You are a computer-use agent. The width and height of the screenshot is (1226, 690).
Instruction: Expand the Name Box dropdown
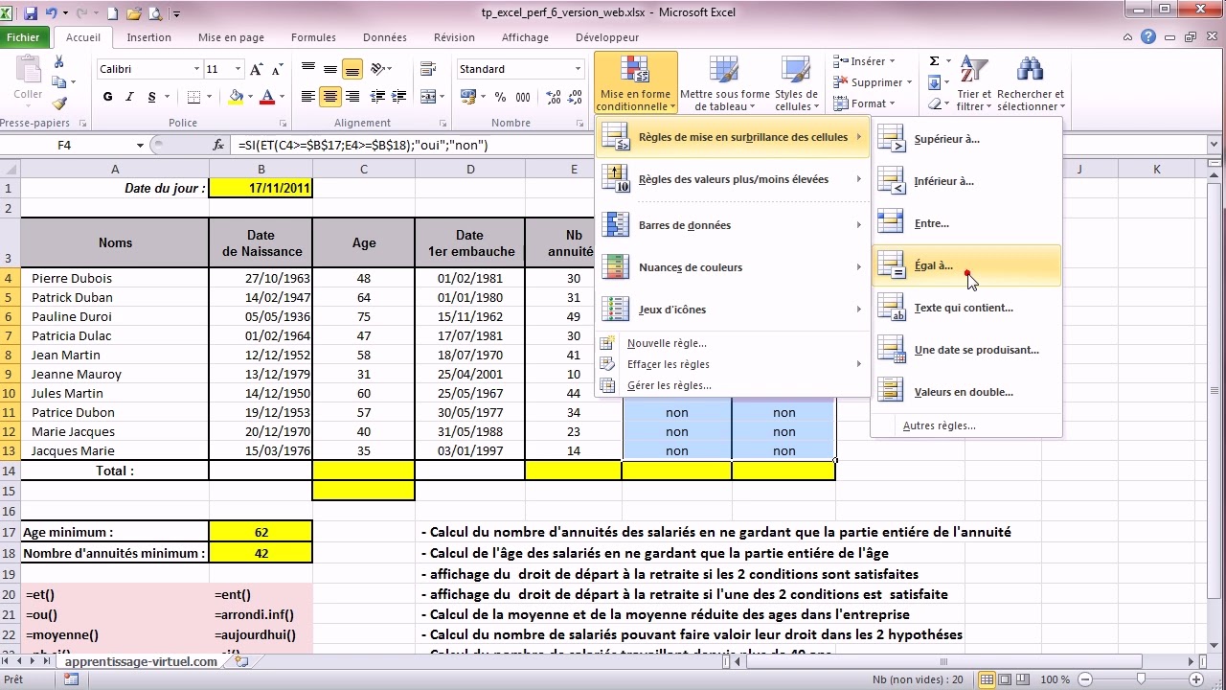[x=140, y=145]
